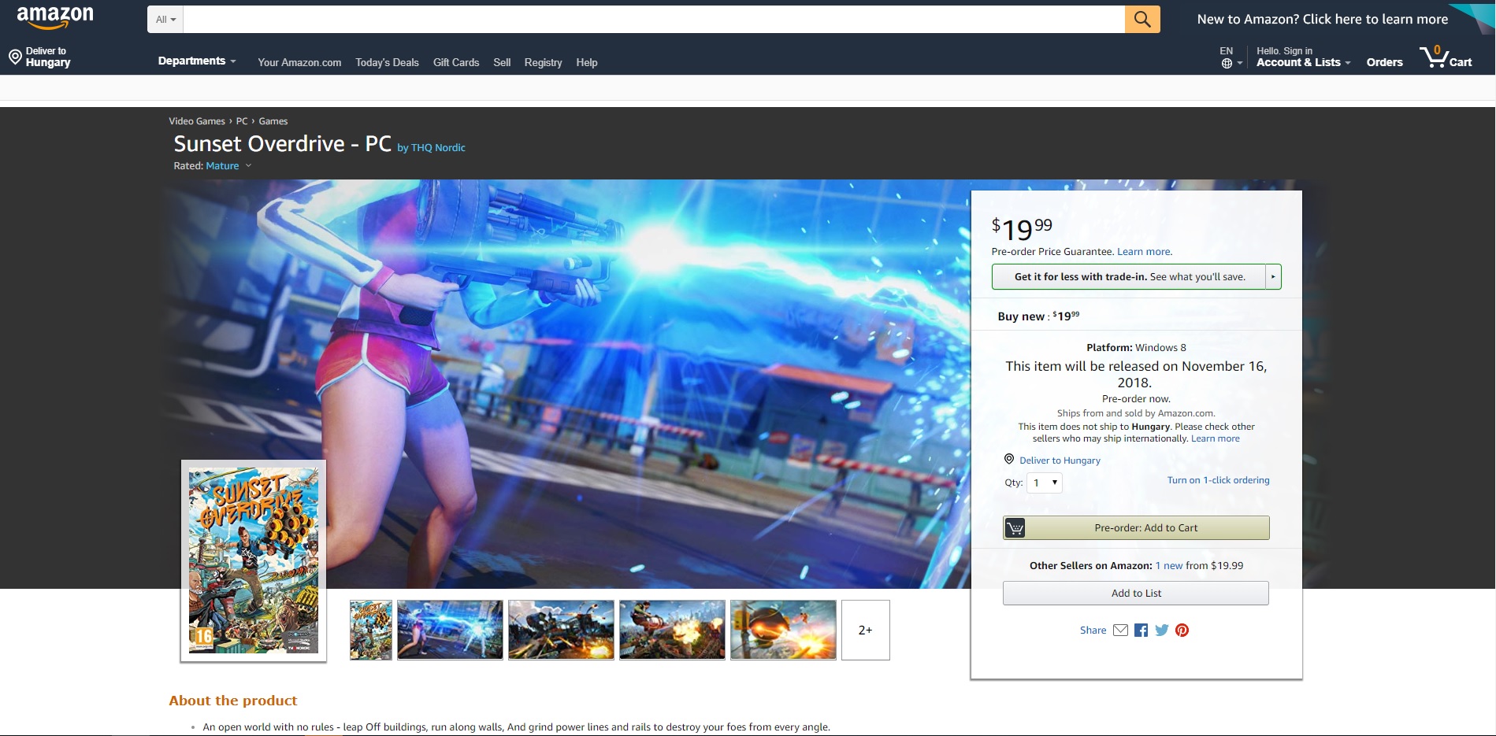Select the fourth explosion screenshot thumbnail
Viewport: 1496px width, 736px height.
(x=672, y=630)
